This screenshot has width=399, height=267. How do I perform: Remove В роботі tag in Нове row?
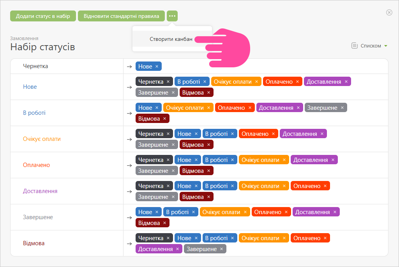(205, 82)
